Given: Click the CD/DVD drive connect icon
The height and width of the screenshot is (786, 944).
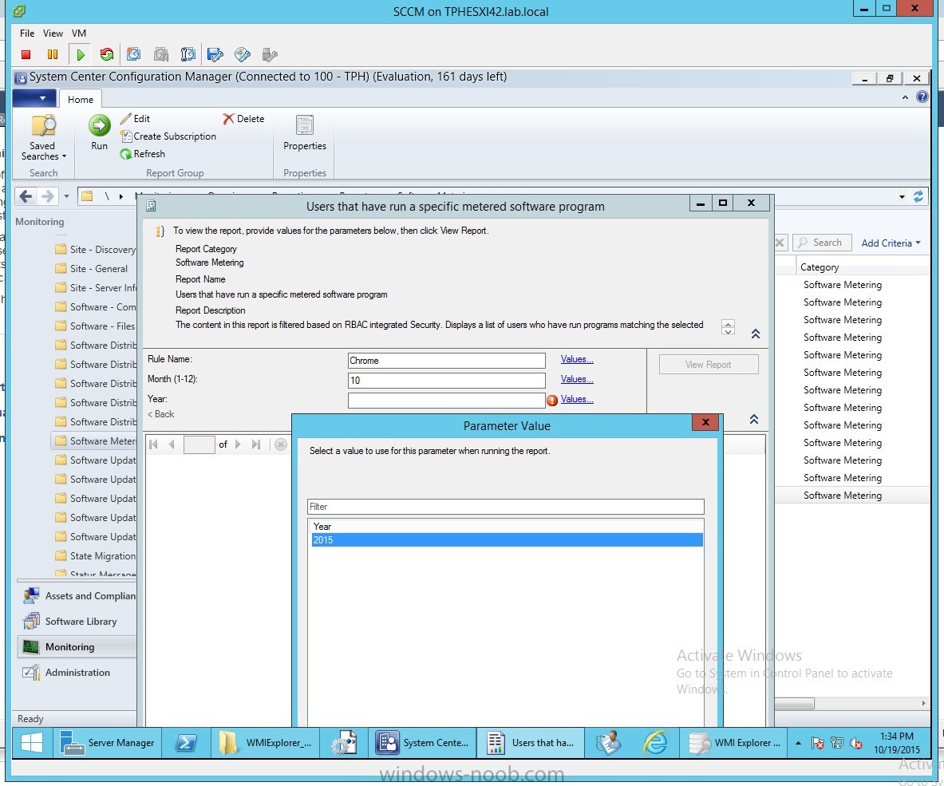Looking at the screenshot, I should tap(242, 55).
